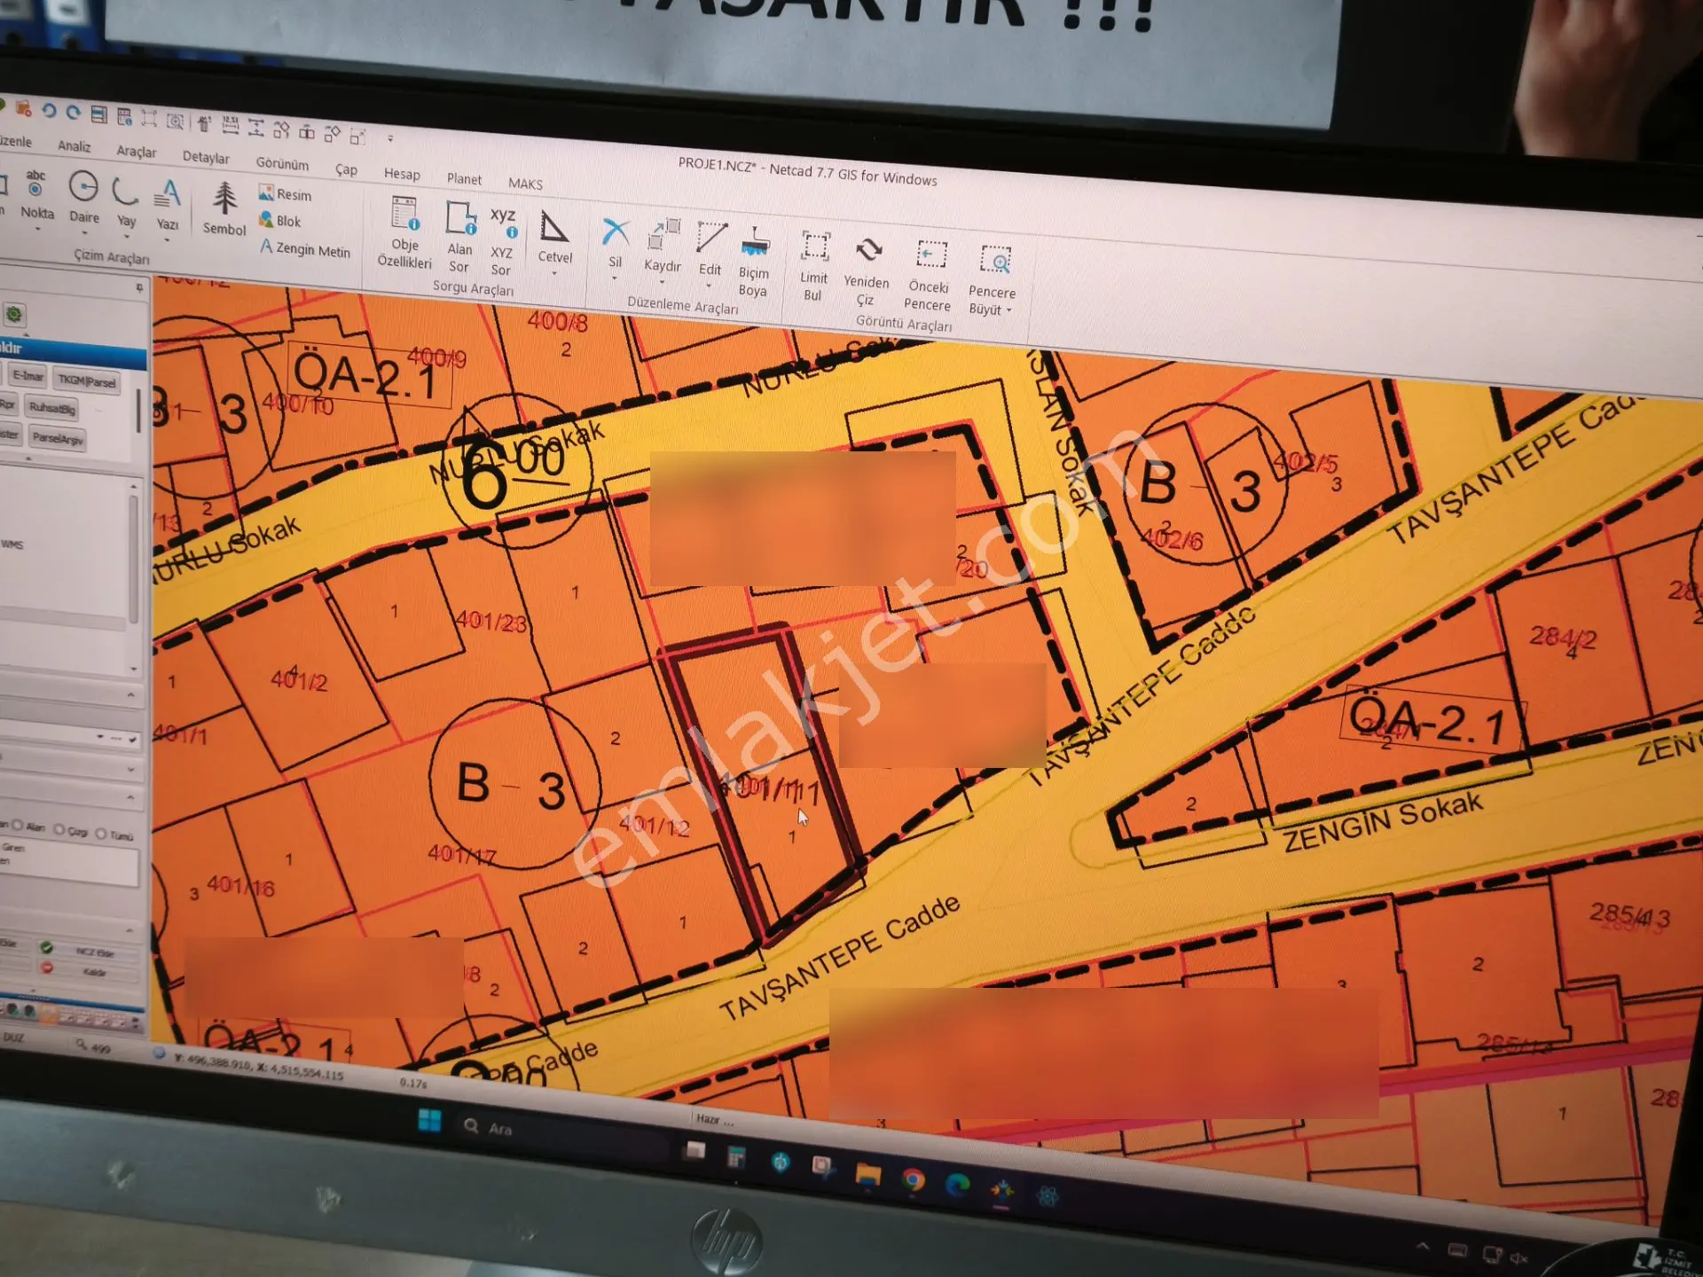Click parcel label 401/23 on the map
The image size is (1703, 1277).
tap(490, 621)
